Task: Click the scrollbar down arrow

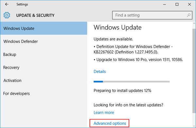Action: pyautogui.click(x=194, y=126)
